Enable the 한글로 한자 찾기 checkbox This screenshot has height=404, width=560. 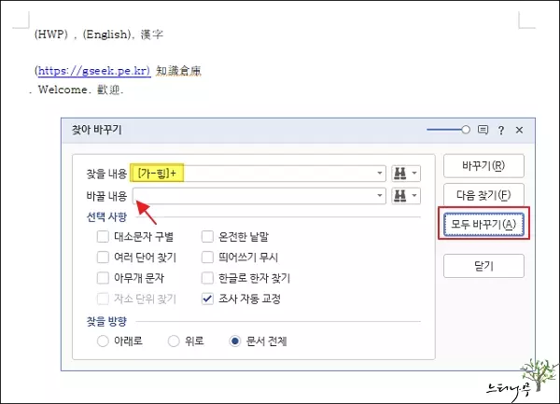click(207, 278)
